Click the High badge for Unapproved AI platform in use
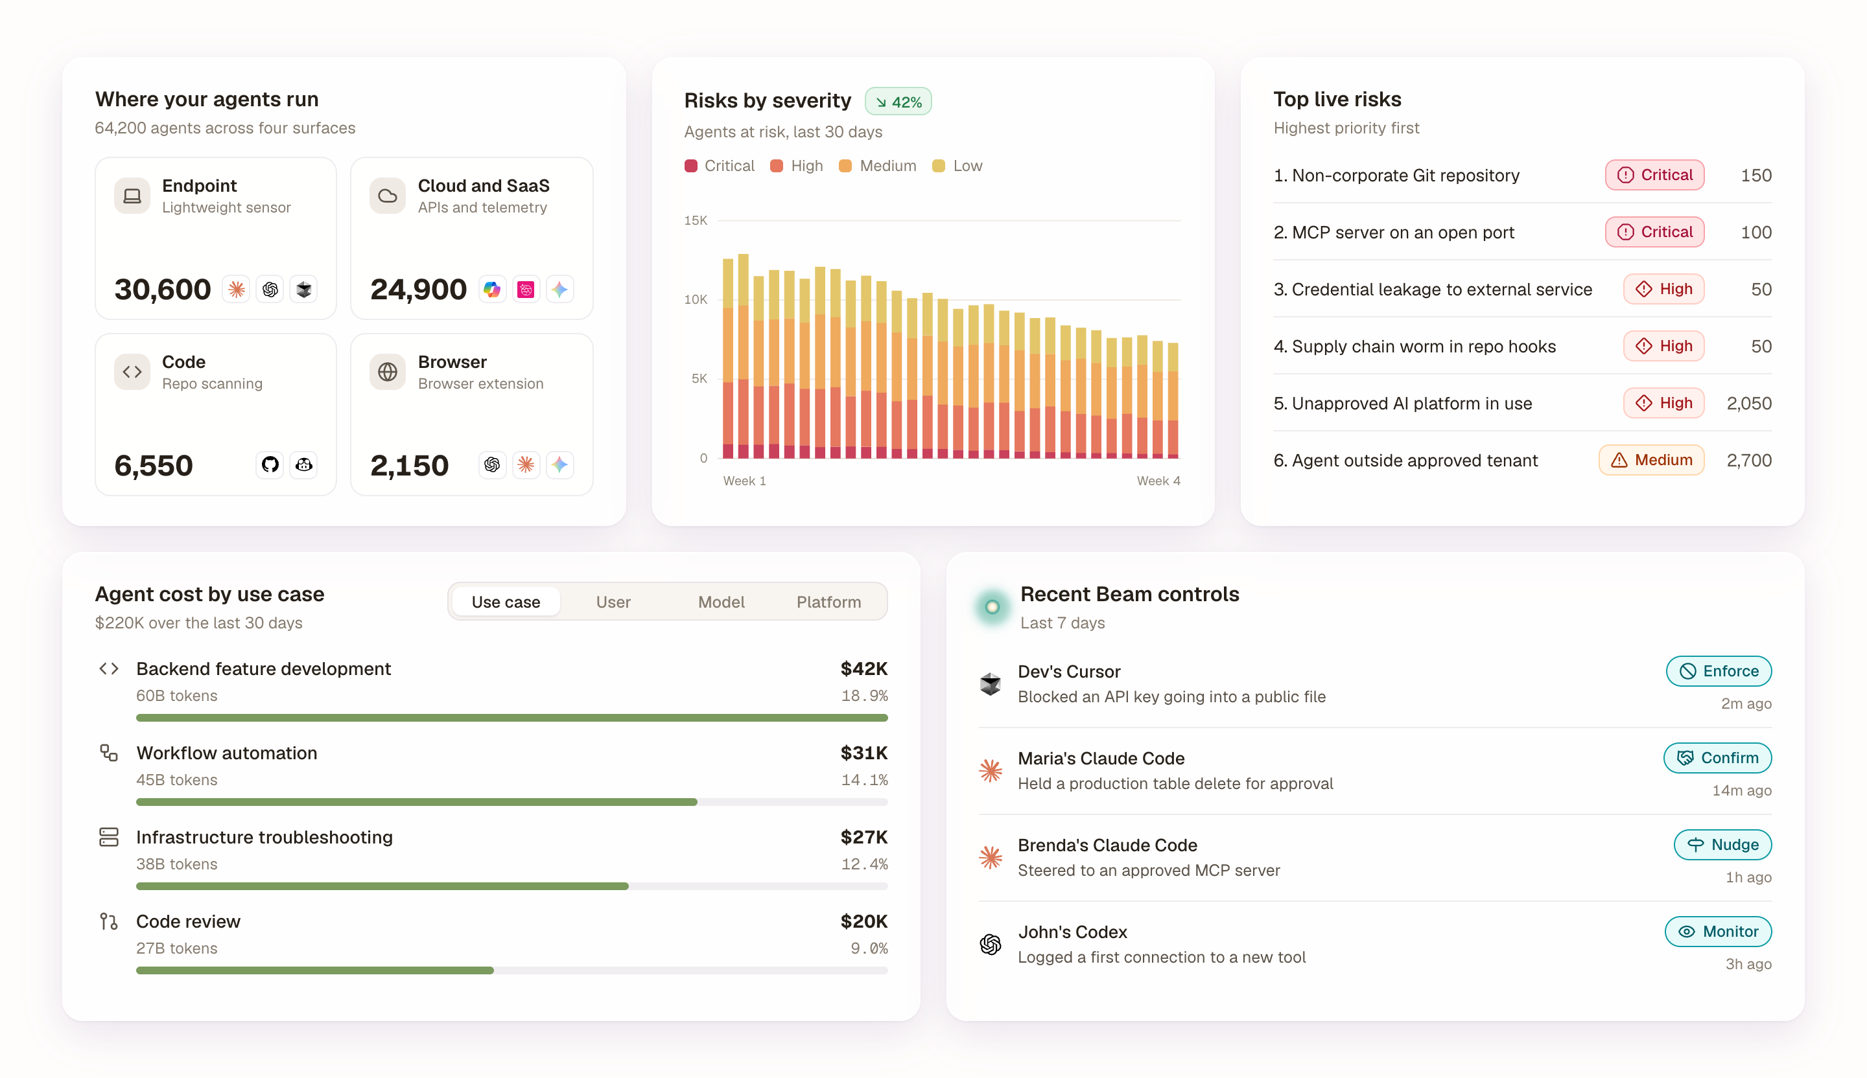 [1665, 404]
